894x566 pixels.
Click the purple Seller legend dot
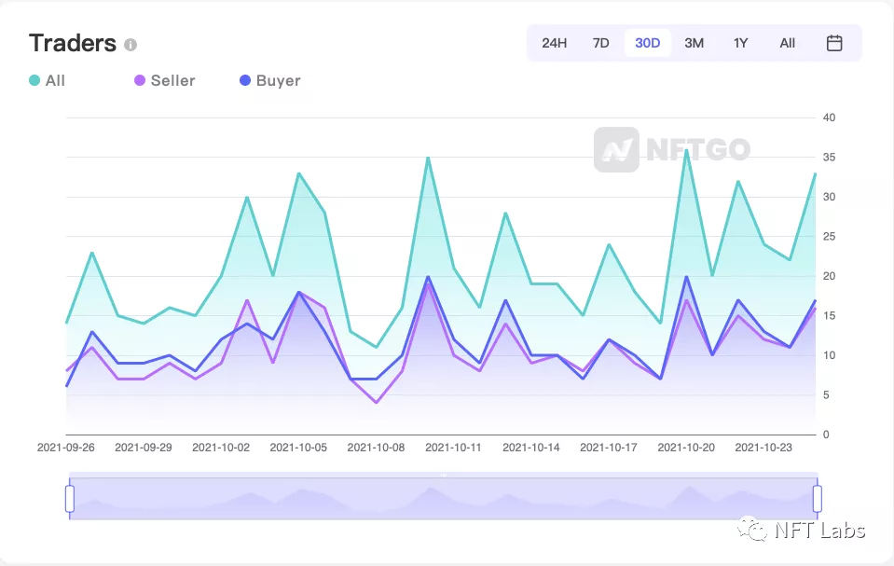click(140, 80)
